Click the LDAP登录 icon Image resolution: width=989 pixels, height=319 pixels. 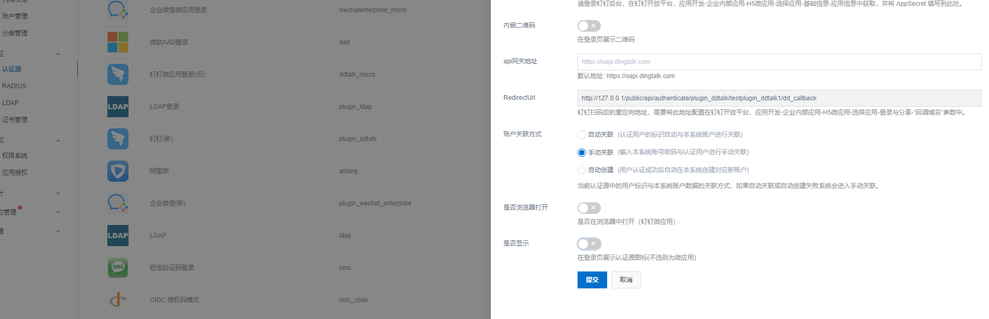click(x=118, y=107)
